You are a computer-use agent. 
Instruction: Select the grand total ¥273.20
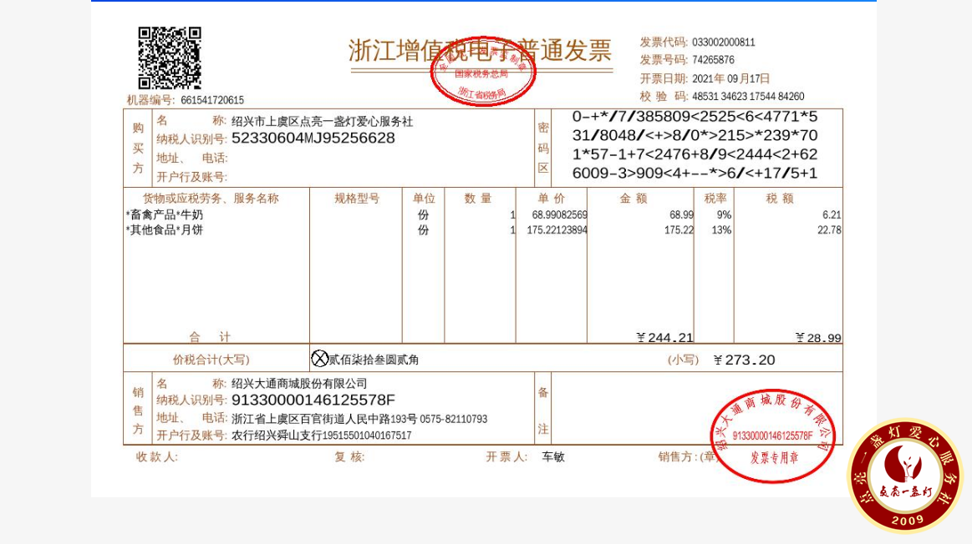(x=744, y=360)
